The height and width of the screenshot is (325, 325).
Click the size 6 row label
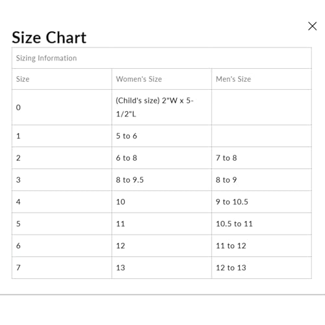(x=62, y=246)
